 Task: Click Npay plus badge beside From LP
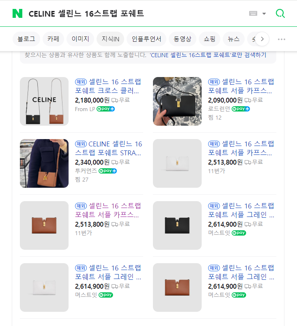coord(105,109)
